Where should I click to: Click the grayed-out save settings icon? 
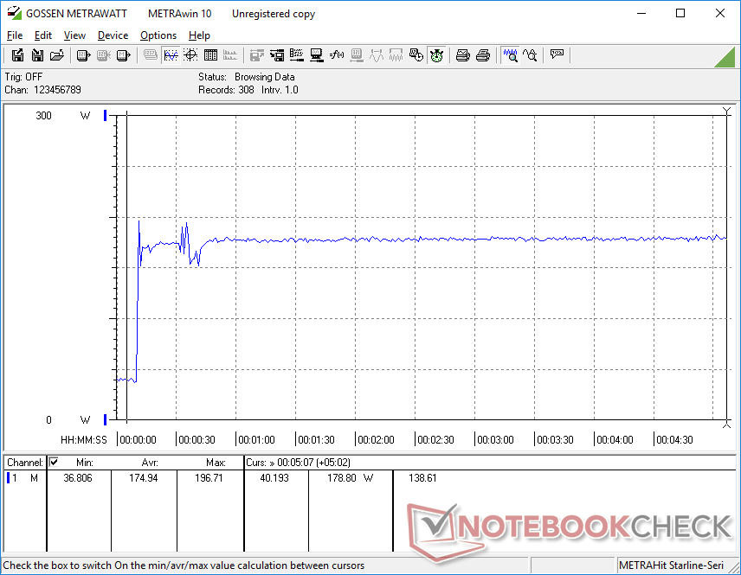click(x=256, y=55)
